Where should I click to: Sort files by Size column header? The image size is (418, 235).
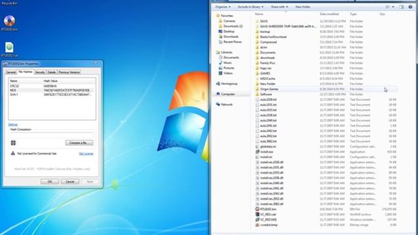tap(382, 14)
